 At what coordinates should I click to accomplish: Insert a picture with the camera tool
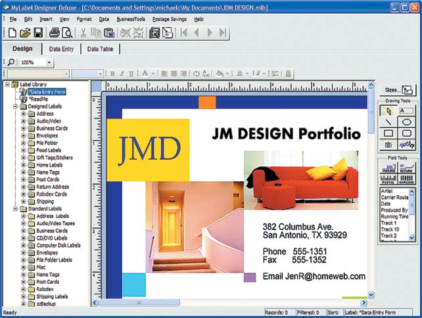point(388,144)
